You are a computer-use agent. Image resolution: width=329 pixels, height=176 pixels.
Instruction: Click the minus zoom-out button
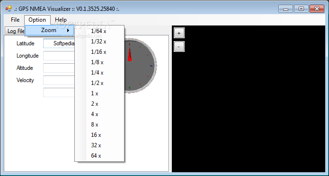pos(179,47)
